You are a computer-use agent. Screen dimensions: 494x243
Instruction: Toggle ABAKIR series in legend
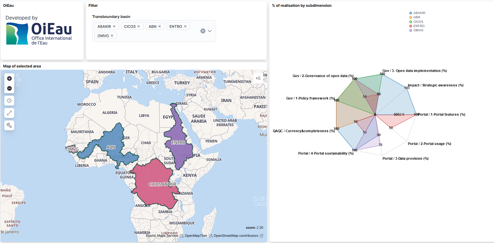pos(417,13)
